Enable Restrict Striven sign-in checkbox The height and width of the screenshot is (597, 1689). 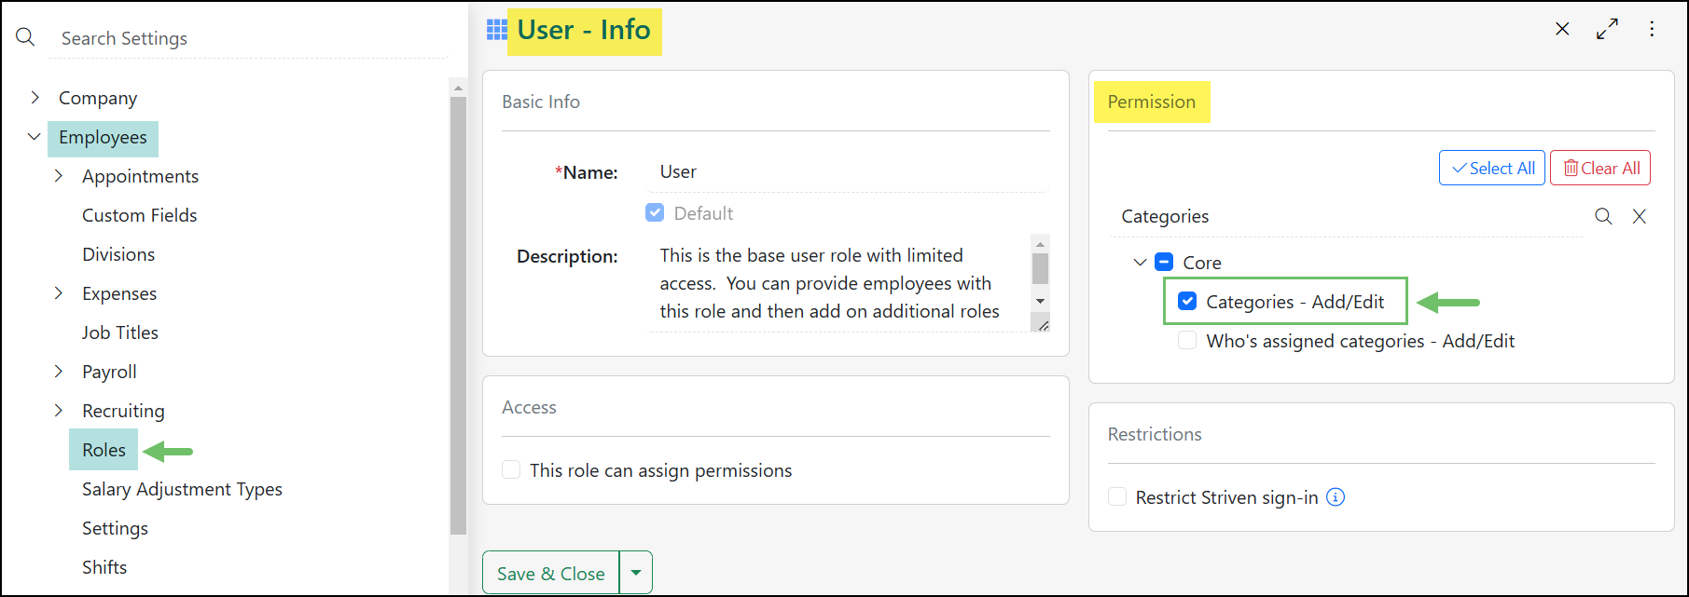tap(1117, 496)
